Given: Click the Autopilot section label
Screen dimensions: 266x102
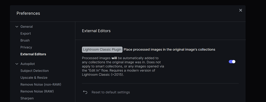Looking at the screenshot, I should [28, 64].
